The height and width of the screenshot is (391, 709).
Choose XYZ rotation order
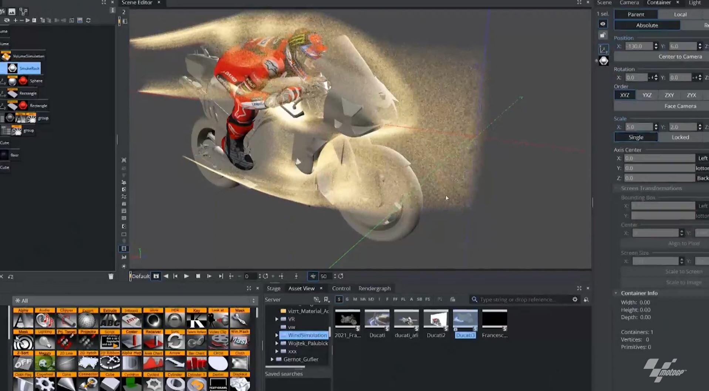pos(625,95)
